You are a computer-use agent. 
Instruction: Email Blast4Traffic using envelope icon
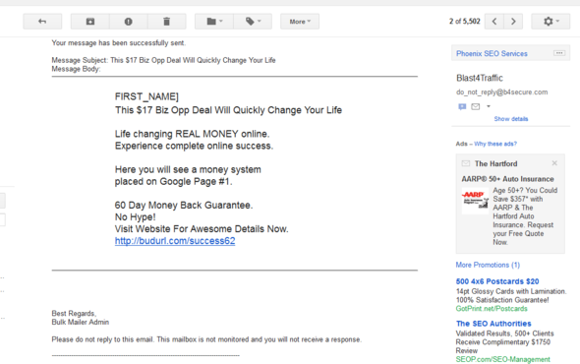[476, 106]
